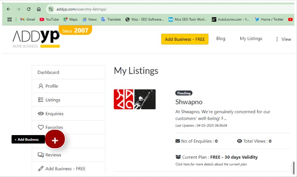Open Favorites in the sidebar
The width and height of the screenshot is (297, 177).
click(69, 127)
